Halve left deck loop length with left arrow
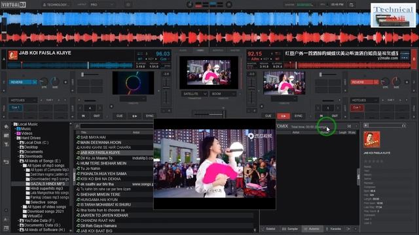Viewport: 419px width, 235px height. (x=80, y=108)
